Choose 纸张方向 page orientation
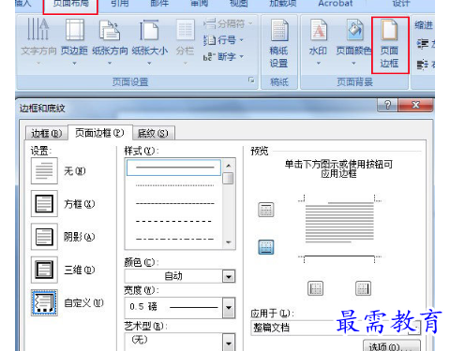This screenshot has height=351, width=450. coord(110,41)
